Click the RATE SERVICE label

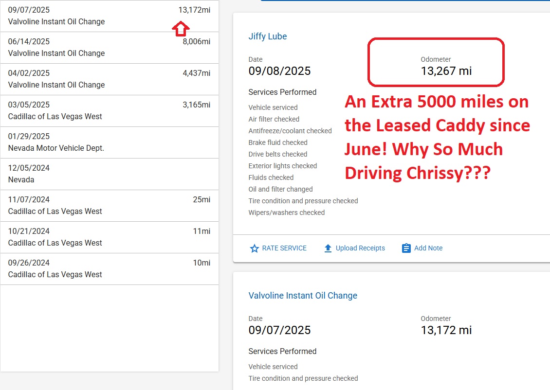click(x=284, y=248)
